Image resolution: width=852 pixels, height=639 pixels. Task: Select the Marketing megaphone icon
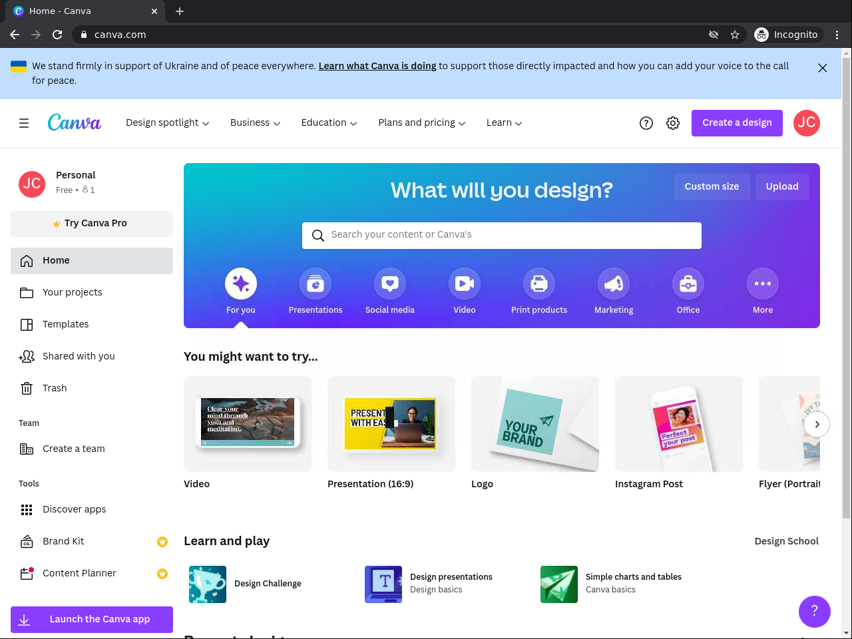[x=614, y=284]
